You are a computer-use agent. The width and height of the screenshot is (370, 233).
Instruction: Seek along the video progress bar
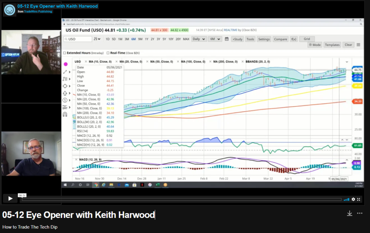pyautogui.click(x=182, y=200)
